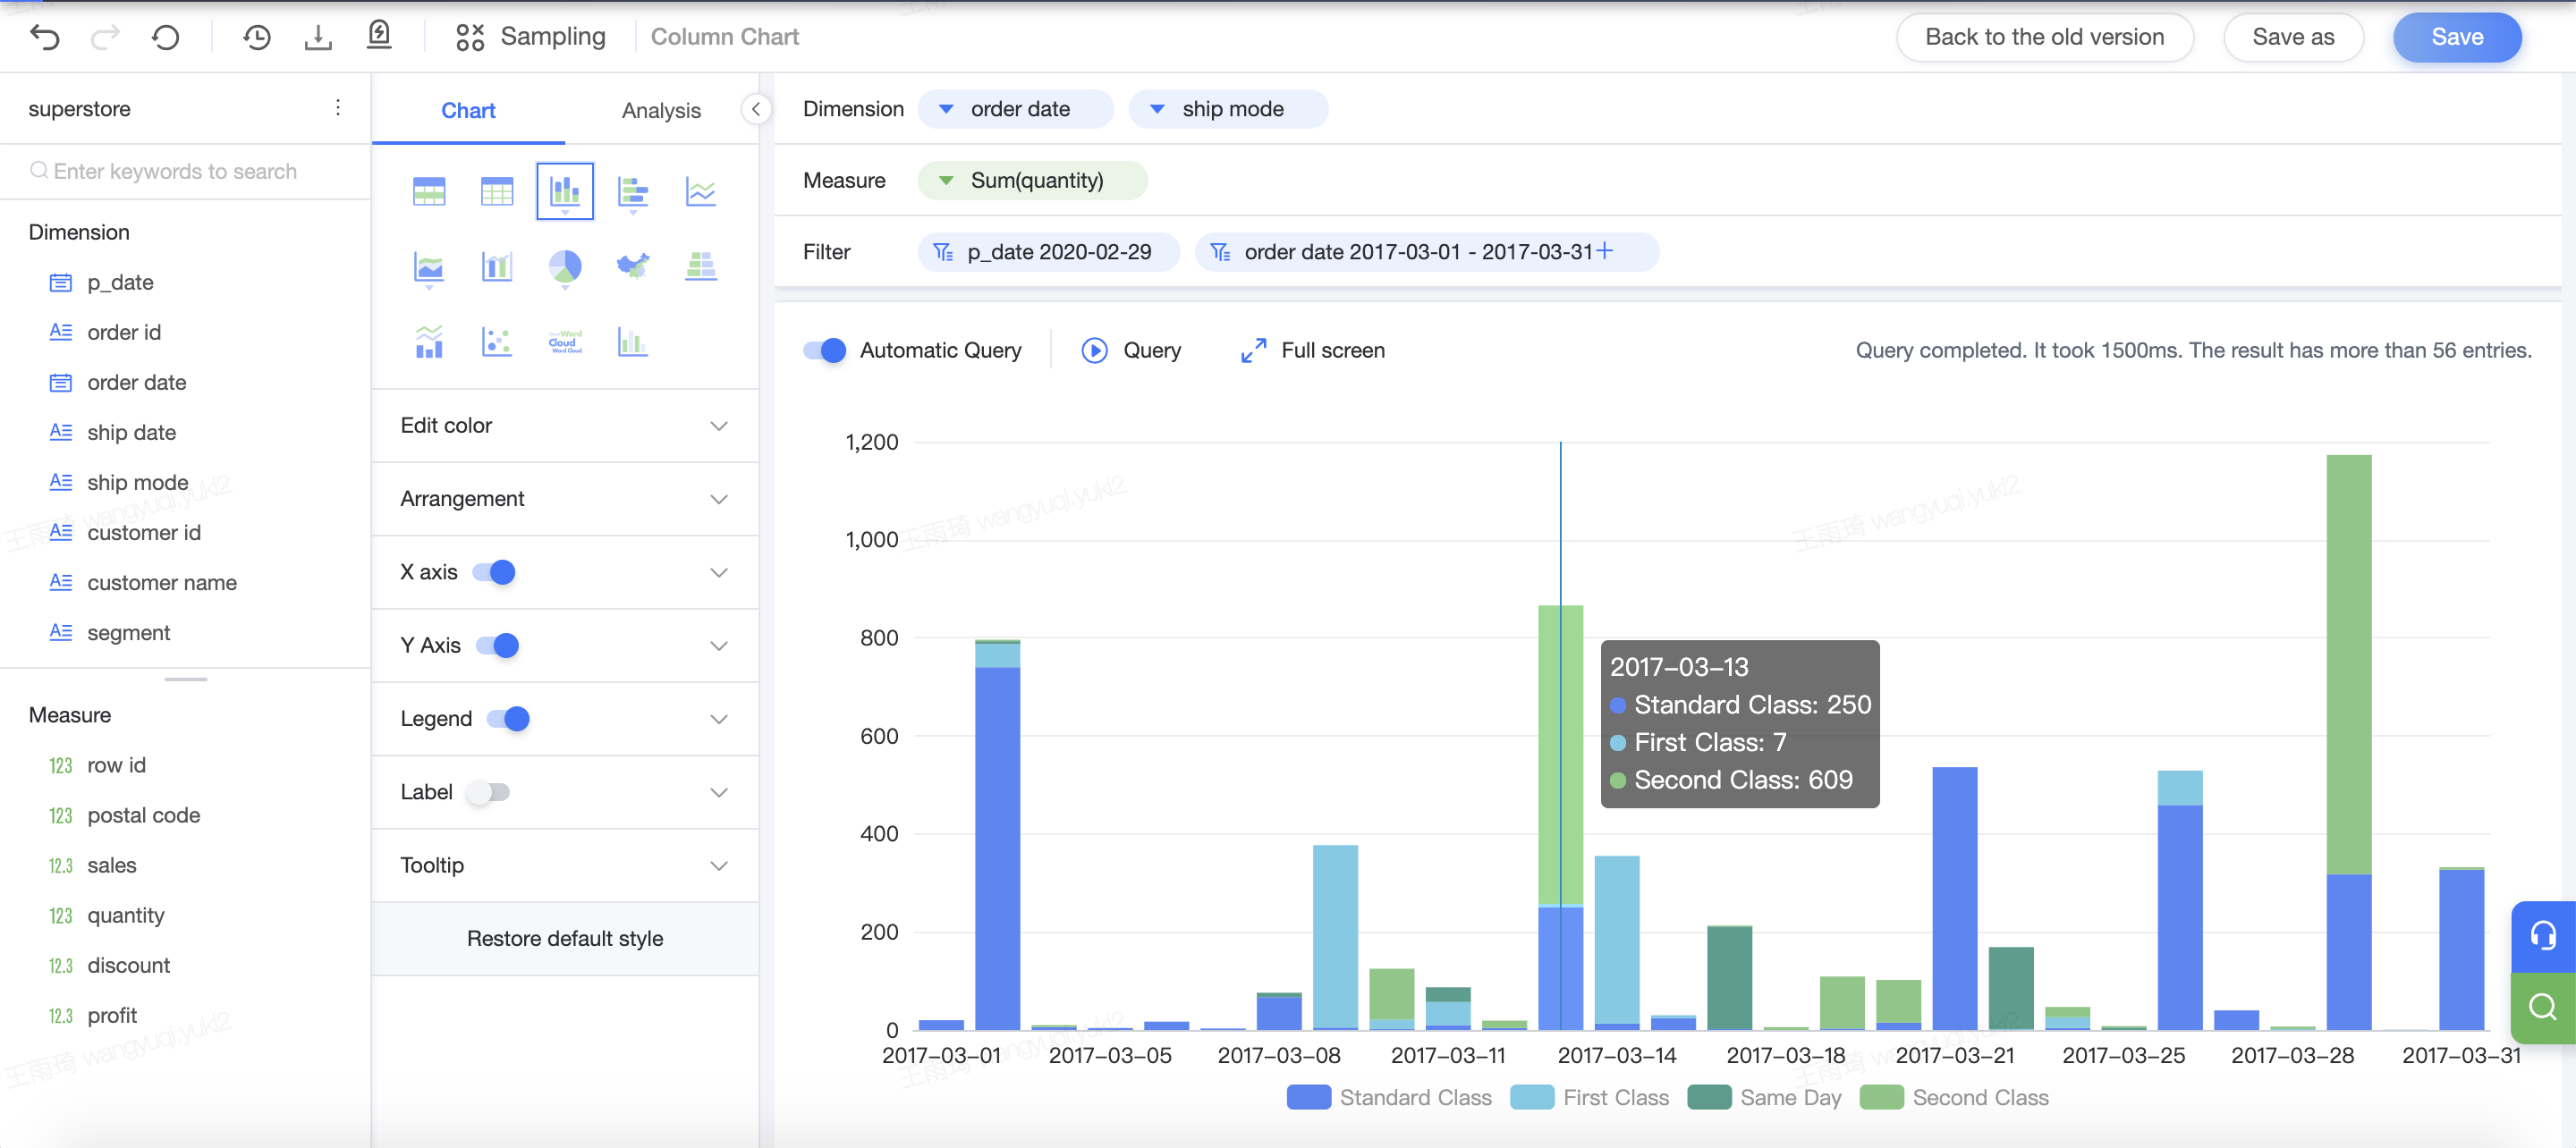This screenshot has height=1148, width=2576.
Task: Click the p_date 2020-02-29 filter
Action: (x=1047, y=252)
